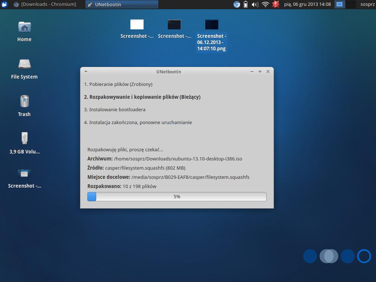Click the Miejsce docelowe /media/sosprz/B029-EAF8 line
This screenshot has height=282, width=376.
point(168,177)
